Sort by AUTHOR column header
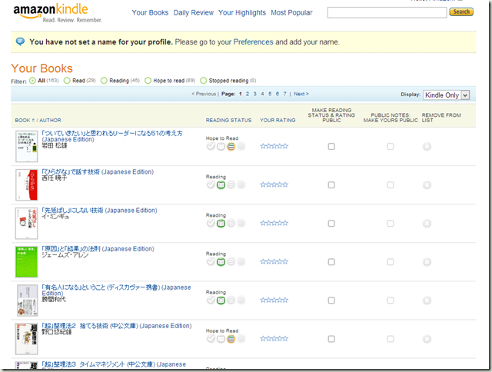Screen dimensions: 492x372 point(50,120)
